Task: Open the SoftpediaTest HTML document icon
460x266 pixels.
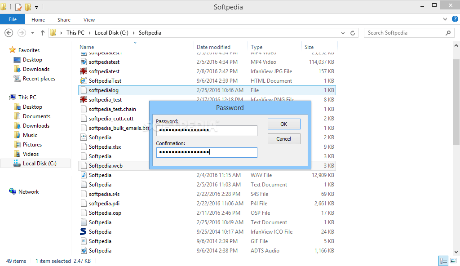Action: 84,80
